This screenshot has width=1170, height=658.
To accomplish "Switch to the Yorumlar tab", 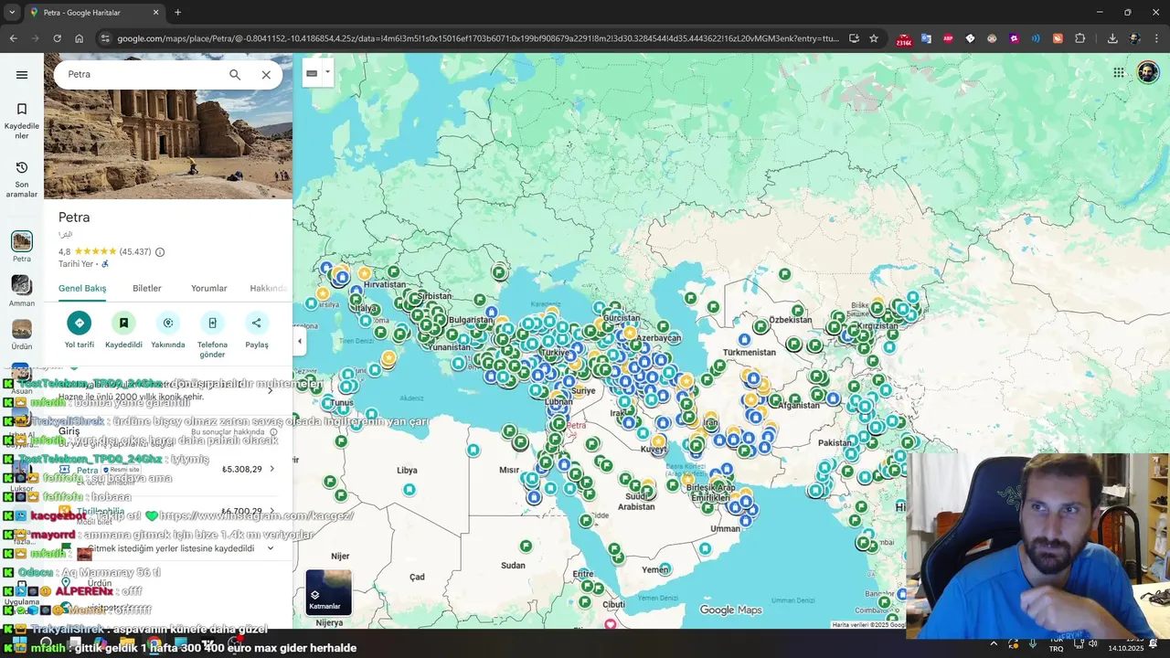I will coord(208,289).
